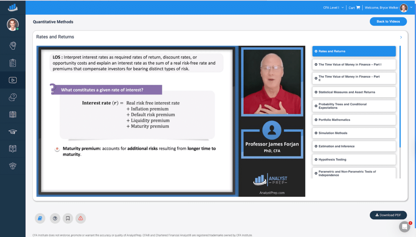Open the blue notes book icon below the video
The image size is (416, 237).
tap(40, 218)
